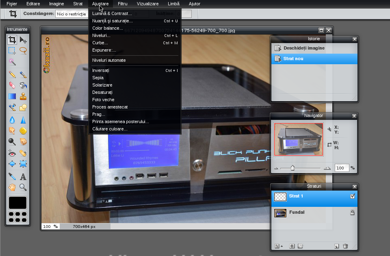Image resolution: width=390 pixels, height=256 pixels.
Task: Apply Sepia from the menu
Action: point(135,78)
